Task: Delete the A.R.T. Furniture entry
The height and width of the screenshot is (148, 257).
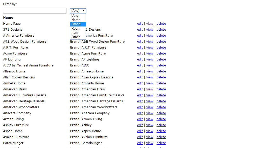Action: [161, 48]
